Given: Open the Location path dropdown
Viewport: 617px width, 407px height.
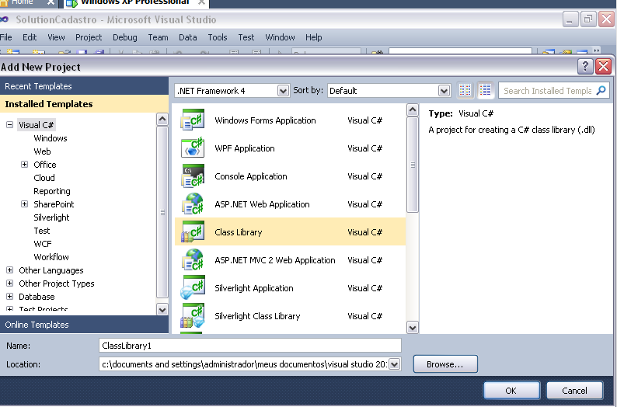Looking at the screenshot, I should (x=394, y=364).
